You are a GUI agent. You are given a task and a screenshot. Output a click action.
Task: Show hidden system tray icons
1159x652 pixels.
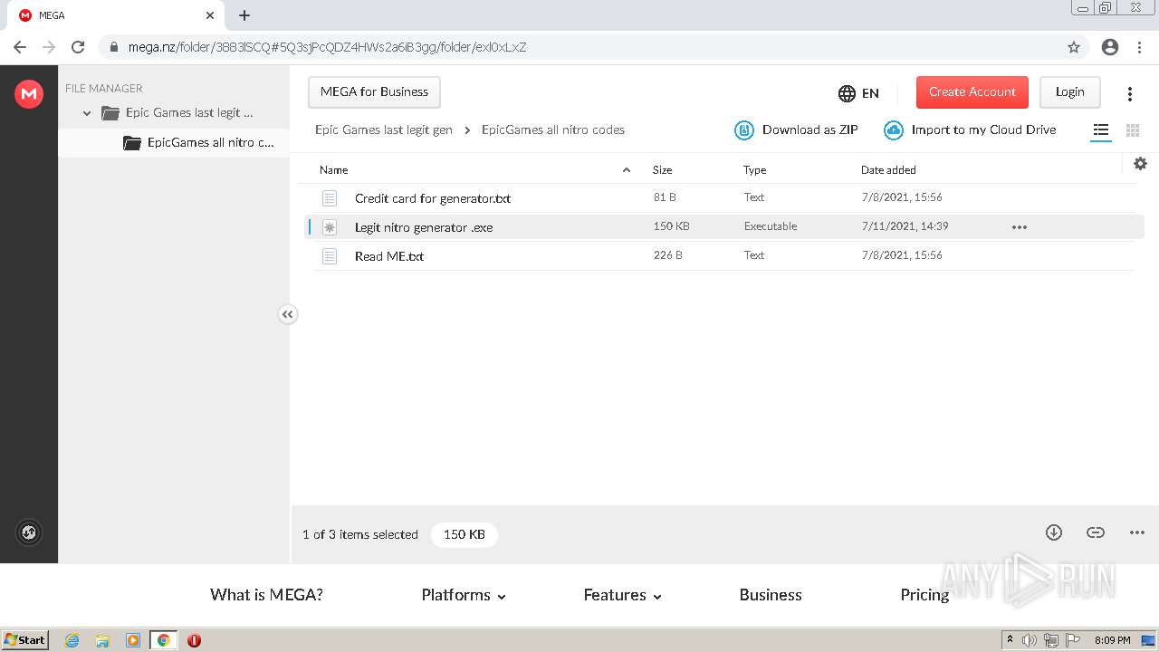pos(1010,640)
